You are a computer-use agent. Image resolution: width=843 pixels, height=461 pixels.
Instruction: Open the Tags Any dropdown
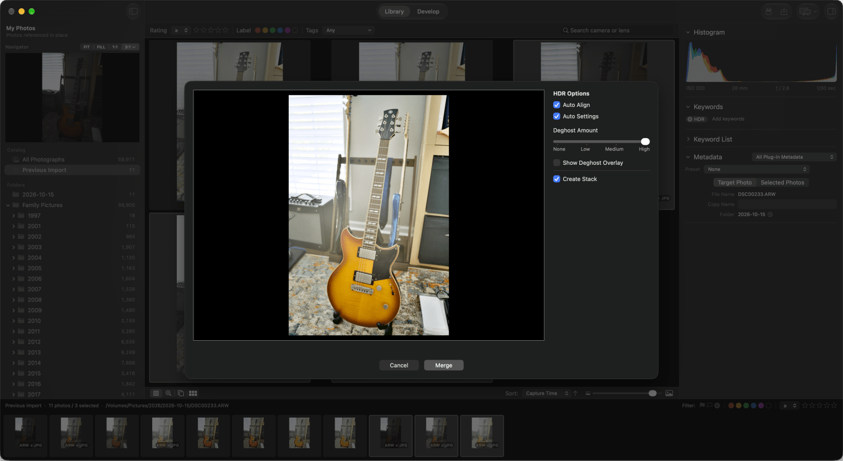(x=348, y=31)
